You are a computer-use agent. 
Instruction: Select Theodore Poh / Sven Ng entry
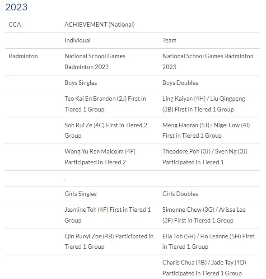(x=205, y=157)
